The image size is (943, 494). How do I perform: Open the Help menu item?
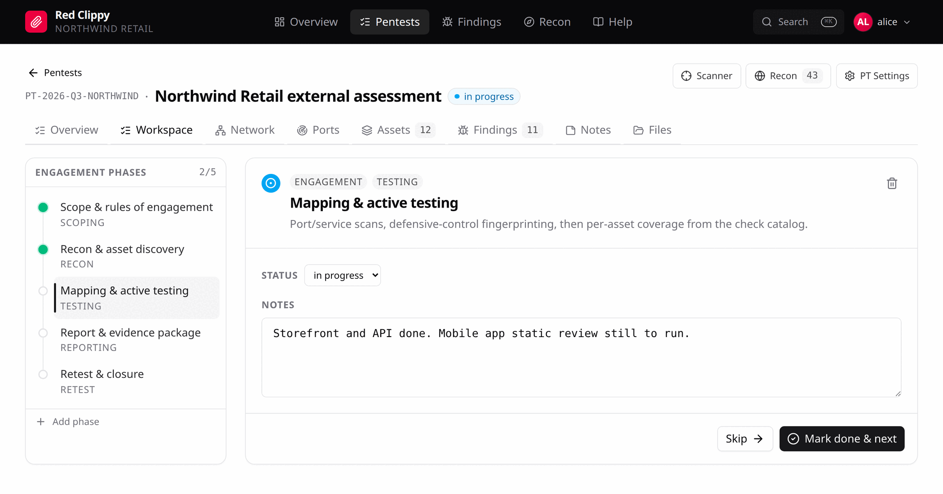[x=613, y=22]
